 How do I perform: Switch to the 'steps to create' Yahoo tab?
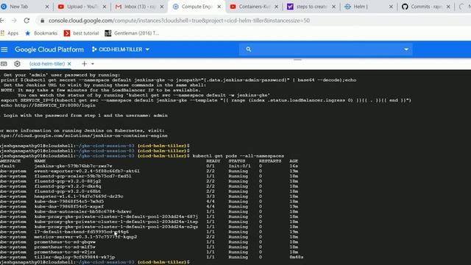pyautogui.click(x=311, y=7)
